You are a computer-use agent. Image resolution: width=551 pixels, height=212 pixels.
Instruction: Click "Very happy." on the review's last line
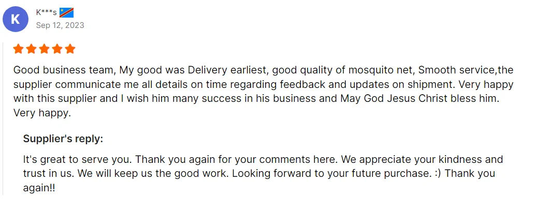tap(41, 112)
